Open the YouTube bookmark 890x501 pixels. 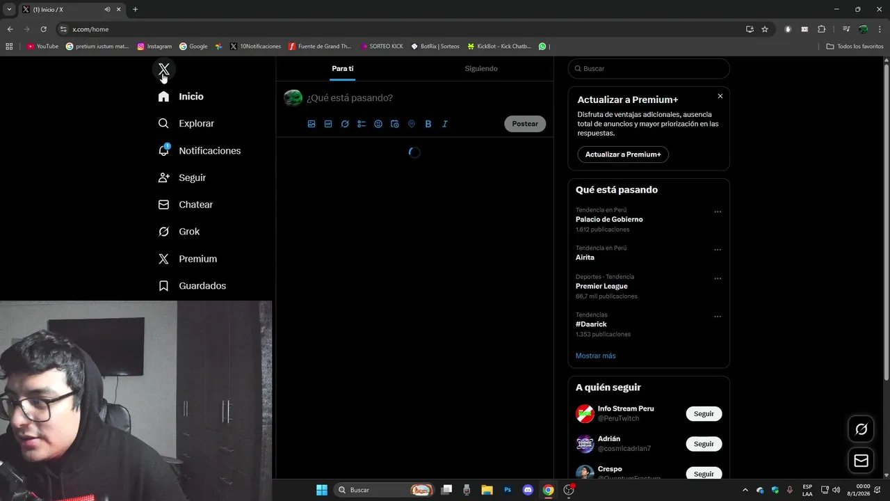(x=42, y=47)
